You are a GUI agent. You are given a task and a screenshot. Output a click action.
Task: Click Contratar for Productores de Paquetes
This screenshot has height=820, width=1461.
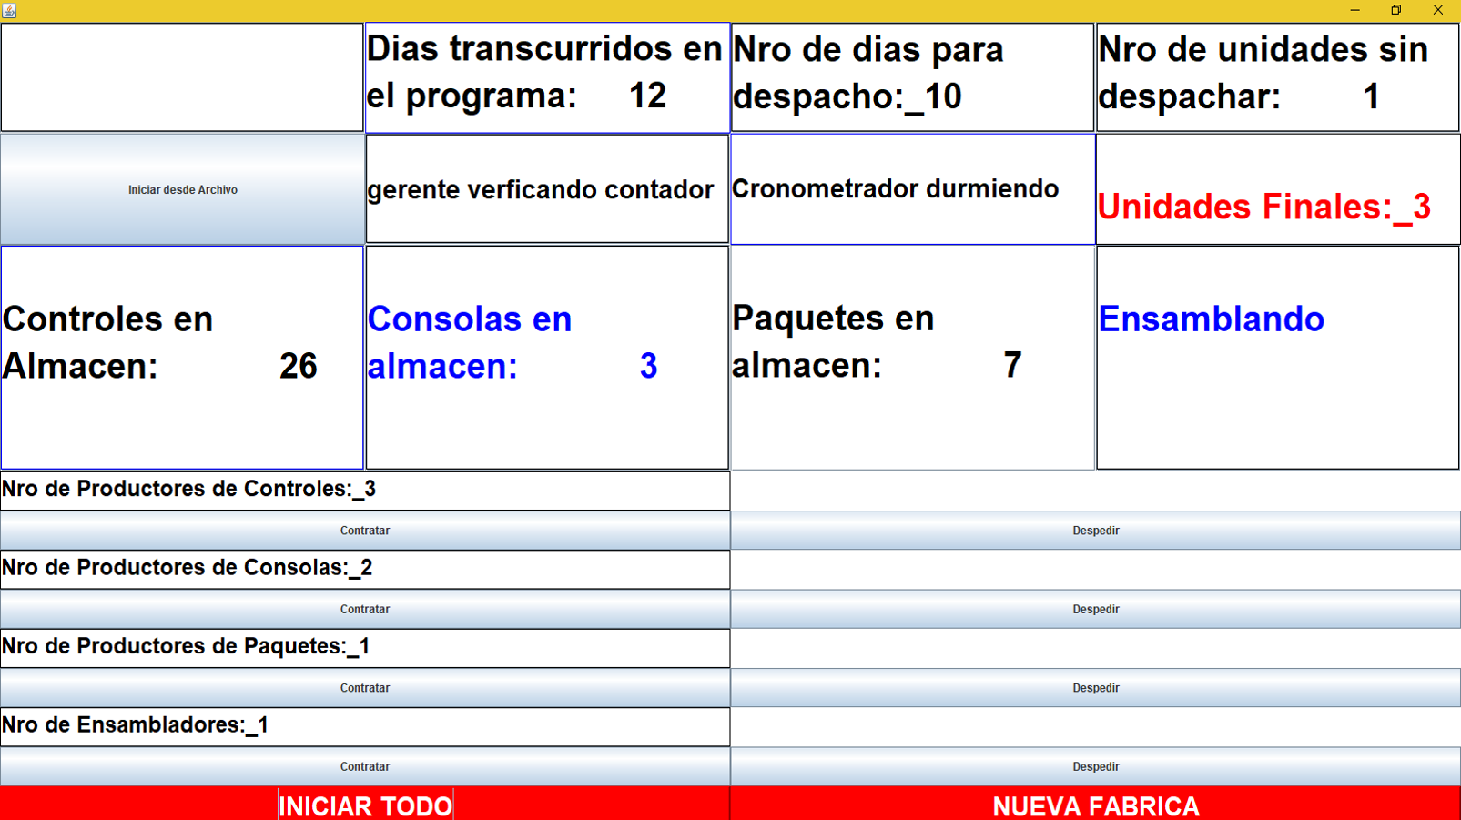point(365,688)
